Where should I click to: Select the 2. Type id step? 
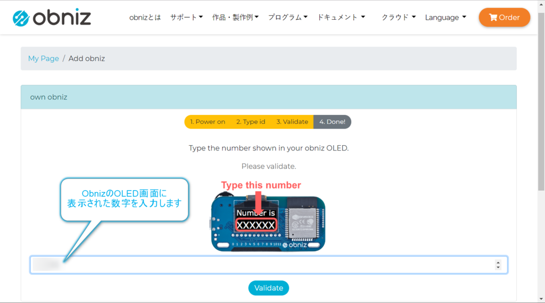[x=251, y=122]
